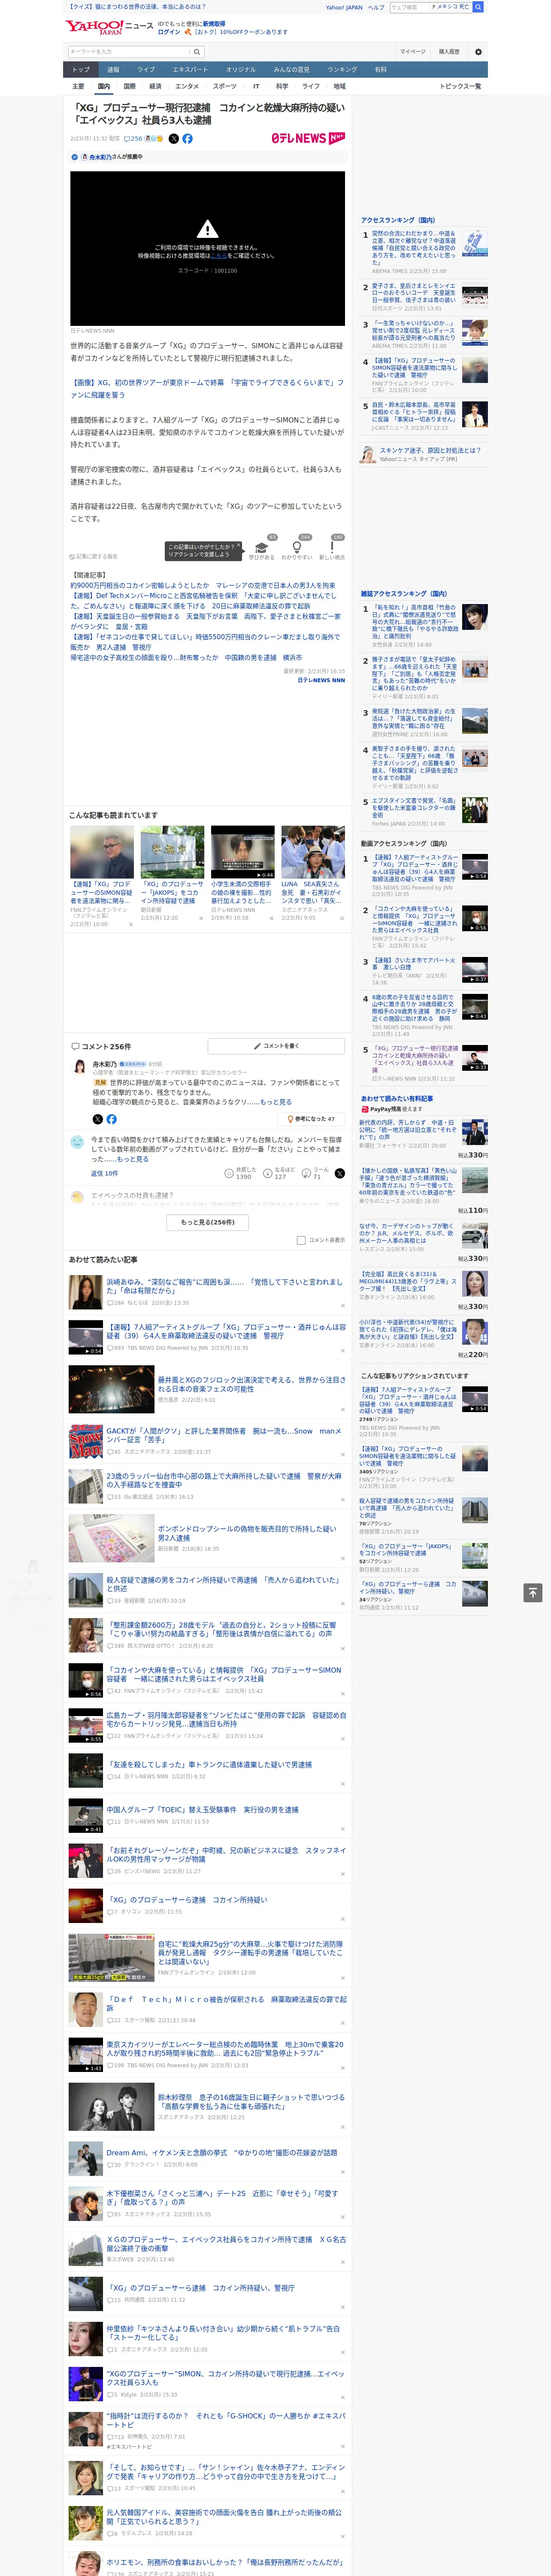This screenshot has height=2576, width=551.
Task: Expand expert comment via もっと見る
Action: click(x=276, y=1102)
